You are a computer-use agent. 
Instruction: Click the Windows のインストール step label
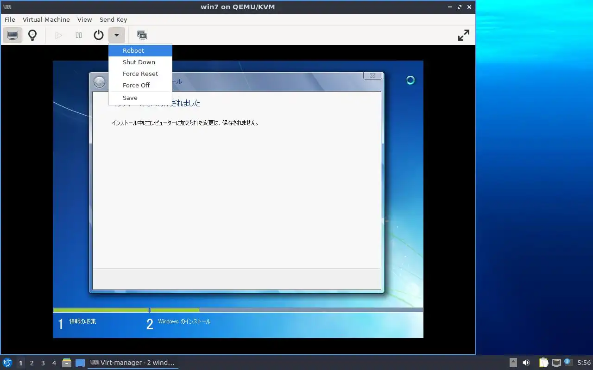coord(184,321)
